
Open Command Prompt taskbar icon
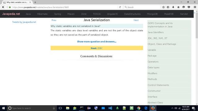(x=82, y=108)
